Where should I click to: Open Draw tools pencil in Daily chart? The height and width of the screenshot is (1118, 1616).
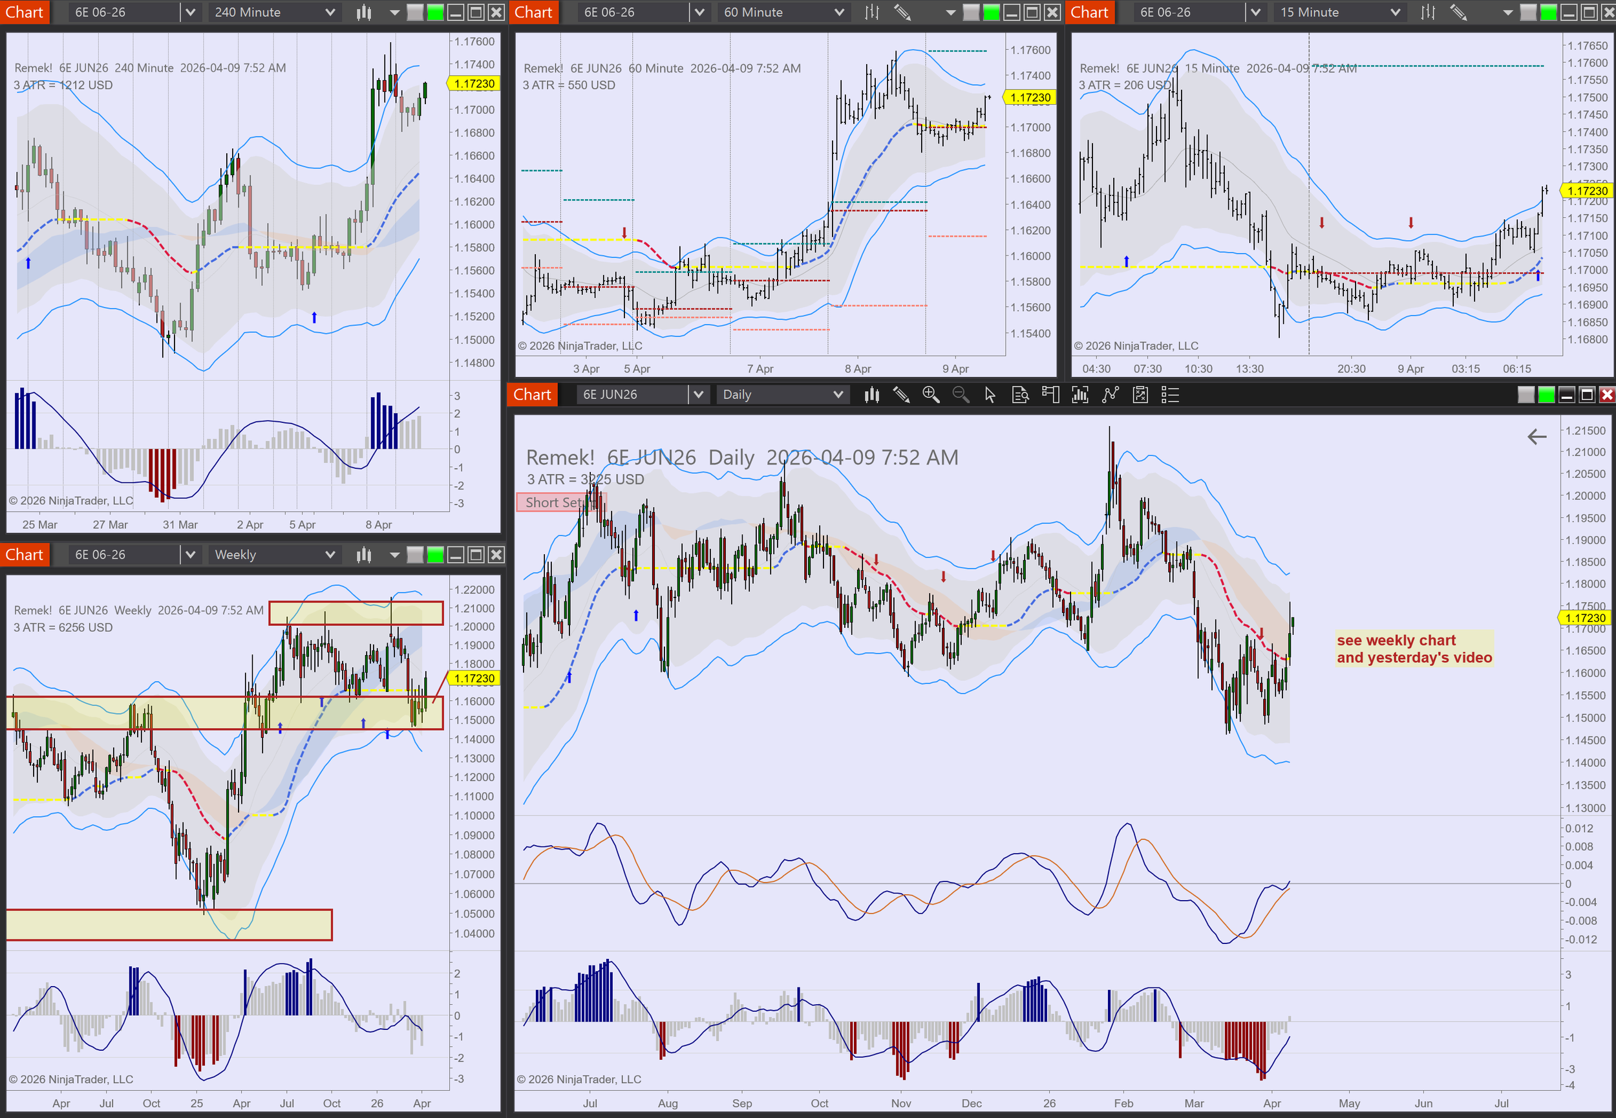tap(901, 395)
